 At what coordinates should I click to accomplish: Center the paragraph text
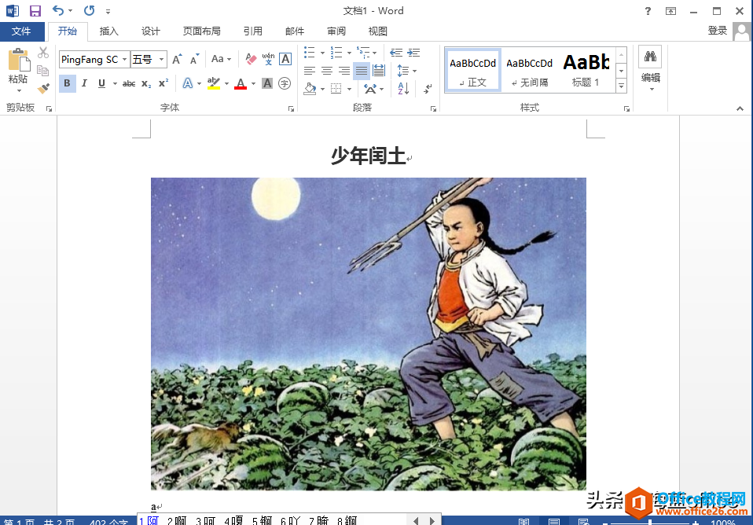click(327, 71)
